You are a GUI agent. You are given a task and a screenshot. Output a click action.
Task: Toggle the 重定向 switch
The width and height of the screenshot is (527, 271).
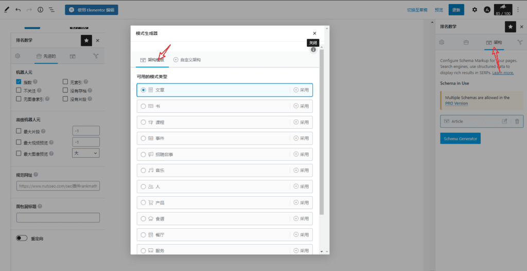click(x=22, y=239)
